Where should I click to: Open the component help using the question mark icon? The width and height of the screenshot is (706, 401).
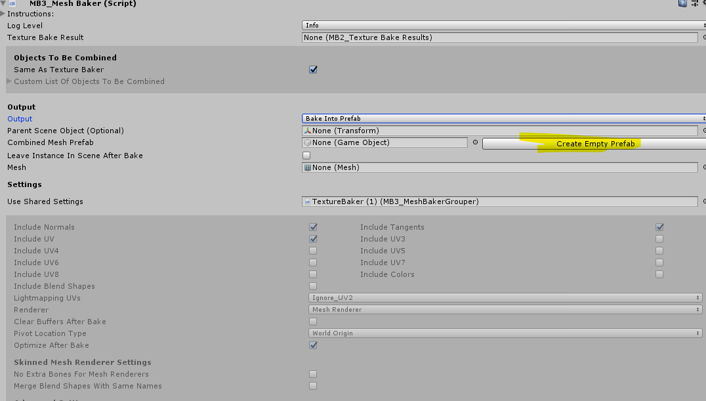point(682,4)
